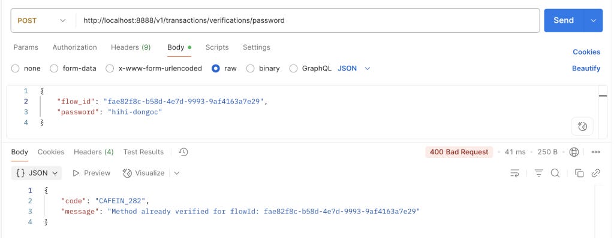This screenshot has width=614, height=238.
Task: Open the response history clock icon
Action: [x=183, y=152]
